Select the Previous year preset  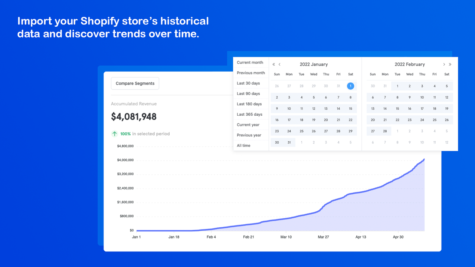pos(249,135)
